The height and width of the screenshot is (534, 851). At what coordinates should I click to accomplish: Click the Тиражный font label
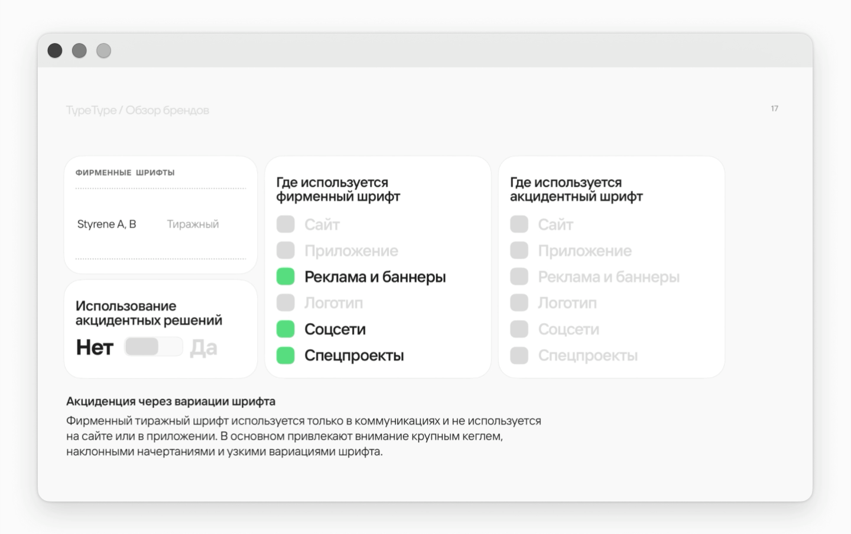point(193,224)
